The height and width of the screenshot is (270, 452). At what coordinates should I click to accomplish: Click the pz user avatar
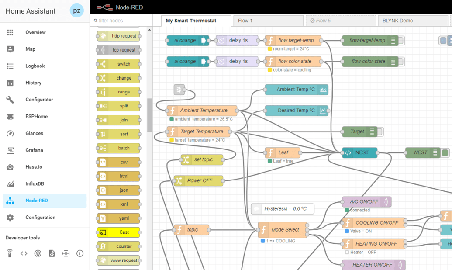tap(77, 10)
